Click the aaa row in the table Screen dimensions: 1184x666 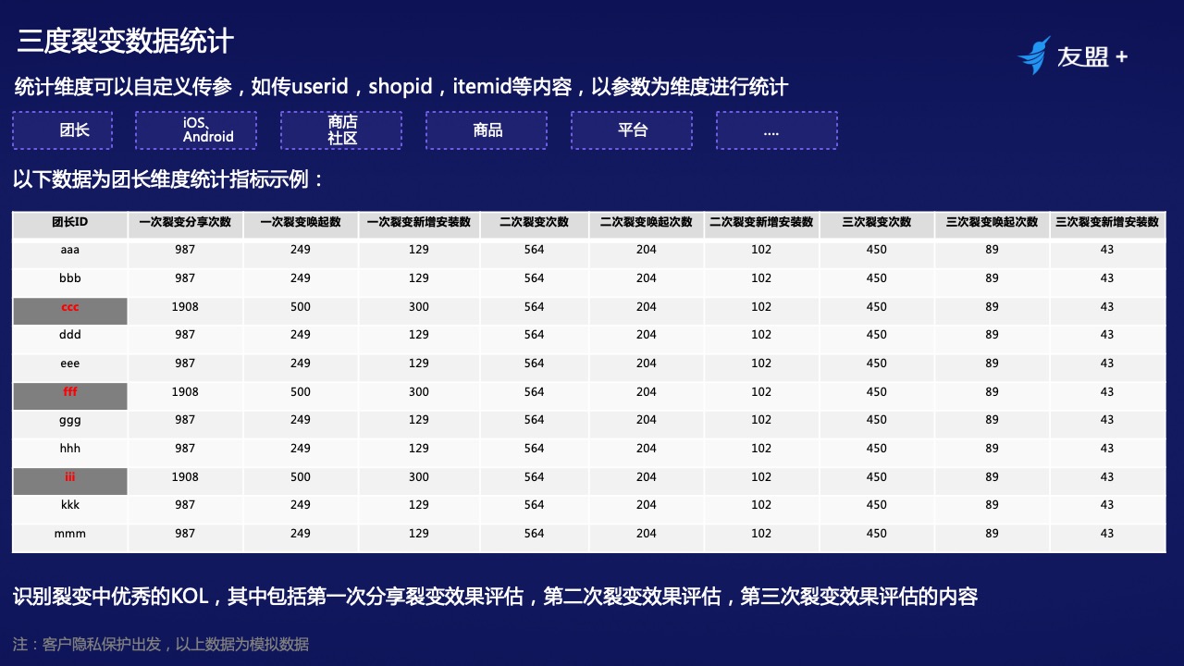pyautogui.click(x=69, y=250)
